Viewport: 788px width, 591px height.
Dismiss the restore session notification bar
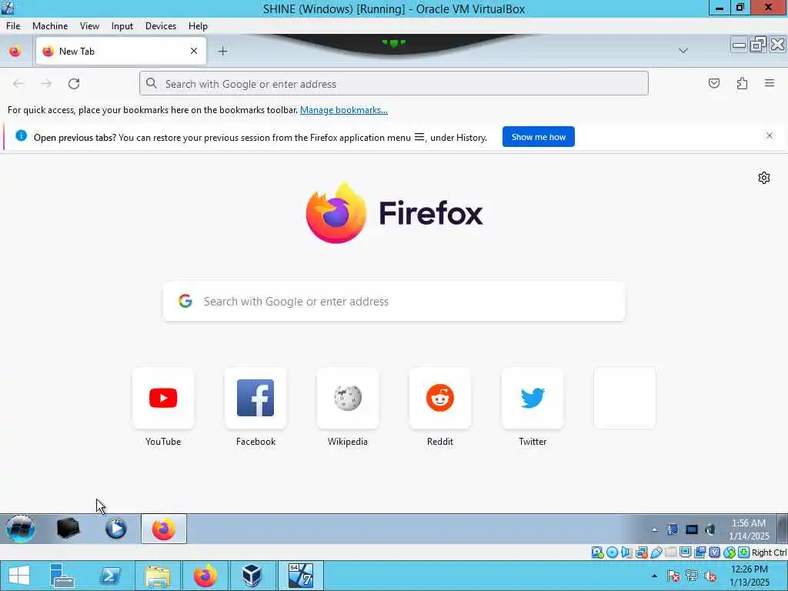click(x=770, y=135)
